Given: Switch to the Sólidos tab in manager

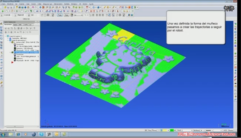Looking at the screenshot, I should (x=15, y=25).
